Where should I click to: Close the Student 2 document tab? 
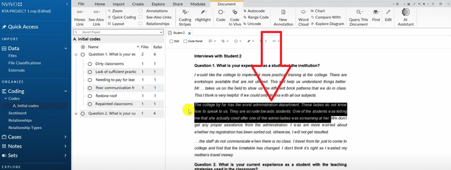tap(189, 33)
